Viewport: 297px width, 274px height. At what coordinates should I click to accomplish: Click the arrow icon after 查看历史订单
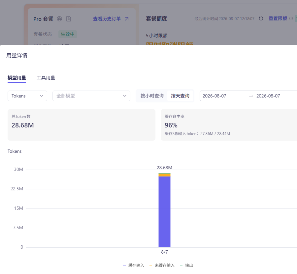point(127,19)
